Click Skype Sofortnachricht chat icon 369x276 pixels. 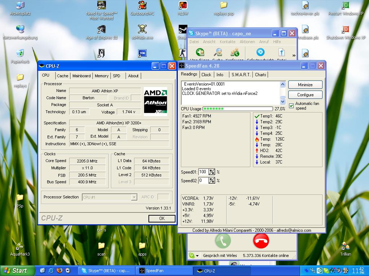tap(260, 52)
